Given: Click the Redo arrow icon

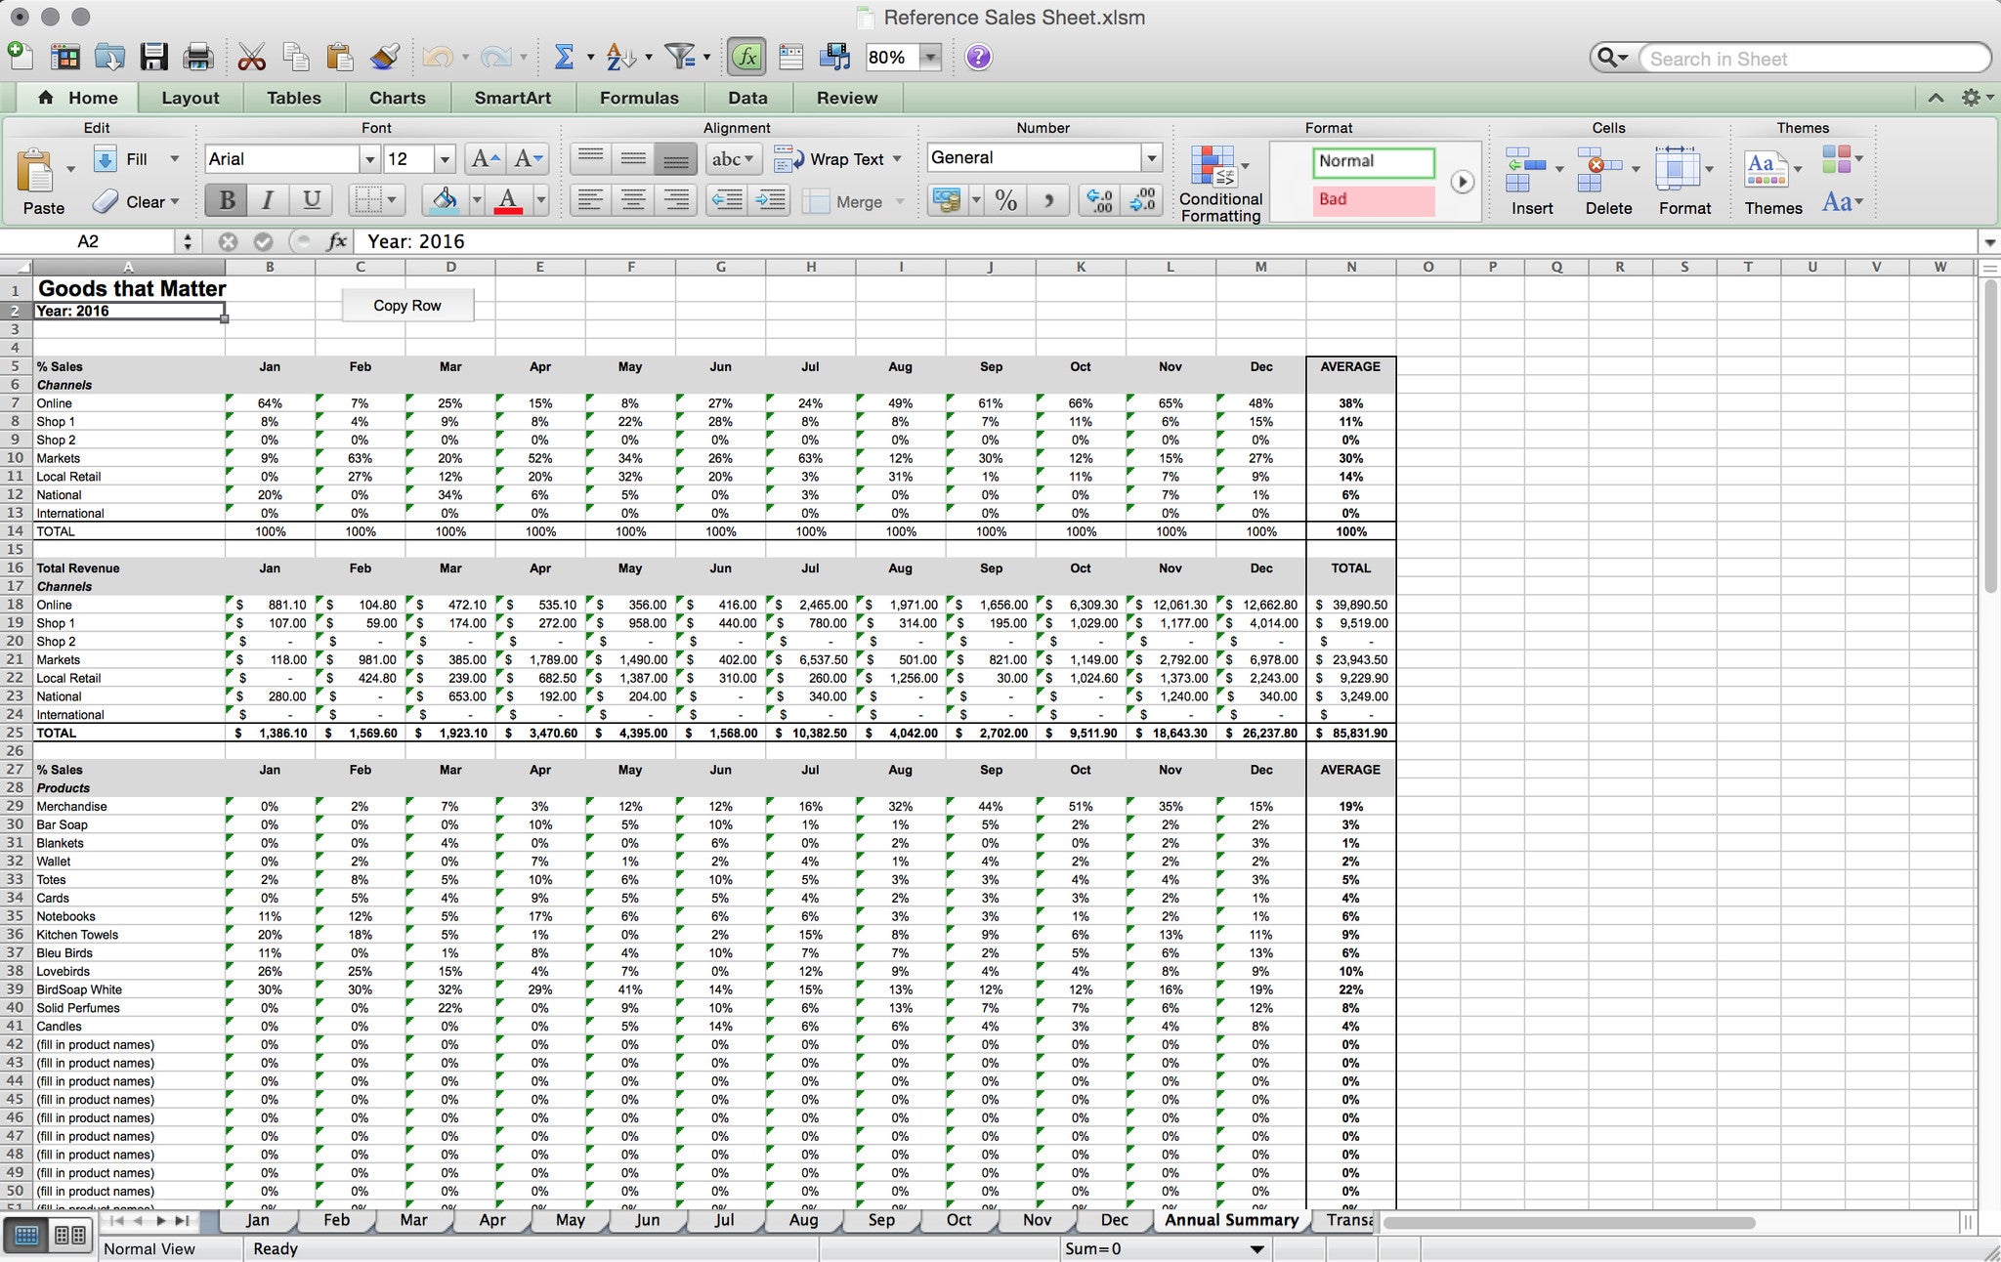Looking at the screenshot, I should (495, 57).
